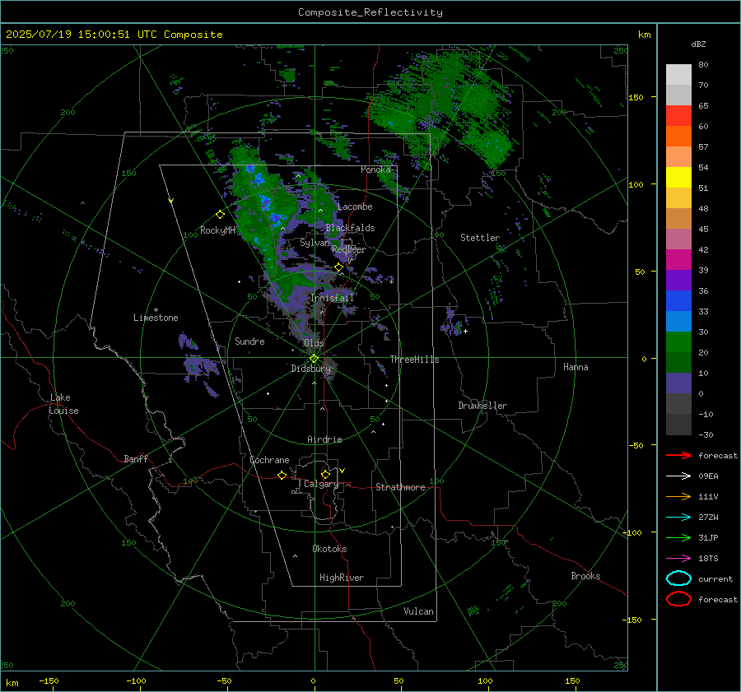Click the bright green 30 dBZ swatch
Image resolution: width=741 pixels, height=692 pixels.
point(678,341)
